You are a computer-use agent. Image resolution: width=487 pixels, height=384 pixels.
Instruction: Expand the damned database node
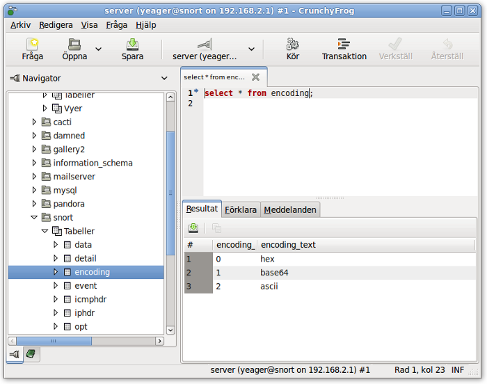34,136
